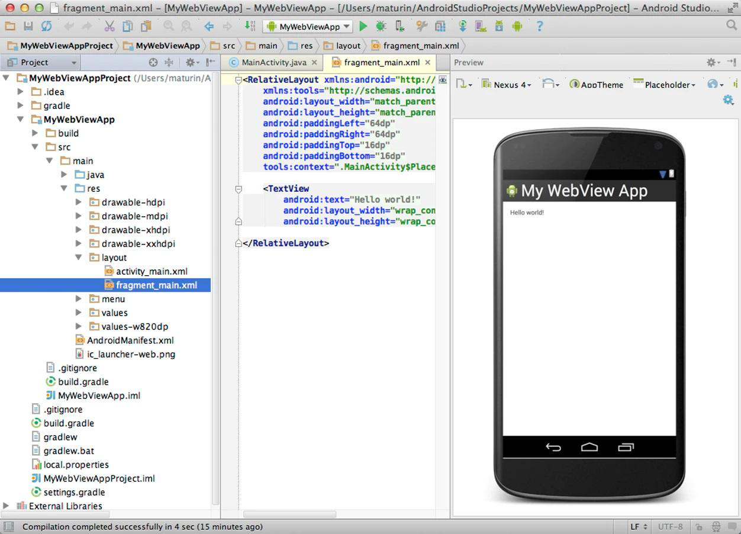Collapse the layout folder in the tree
Viewport: 741px width, 534px height.
[79, 258]
